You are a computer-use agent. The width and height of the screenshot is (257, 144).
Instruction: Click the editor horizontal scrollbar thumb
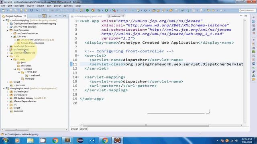146,125
